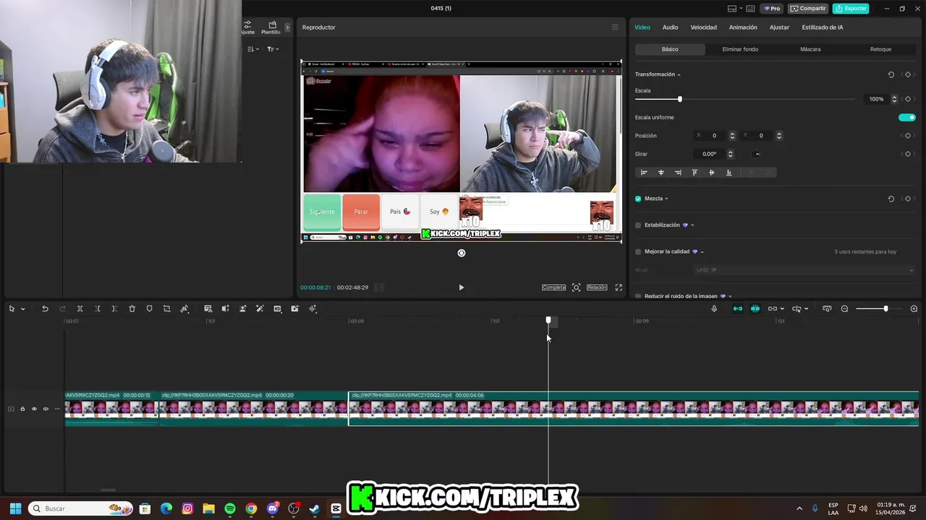The image size is (926, 520).
Task: Expand the Mezcla section arrow
Action: (x=666, y=199)
